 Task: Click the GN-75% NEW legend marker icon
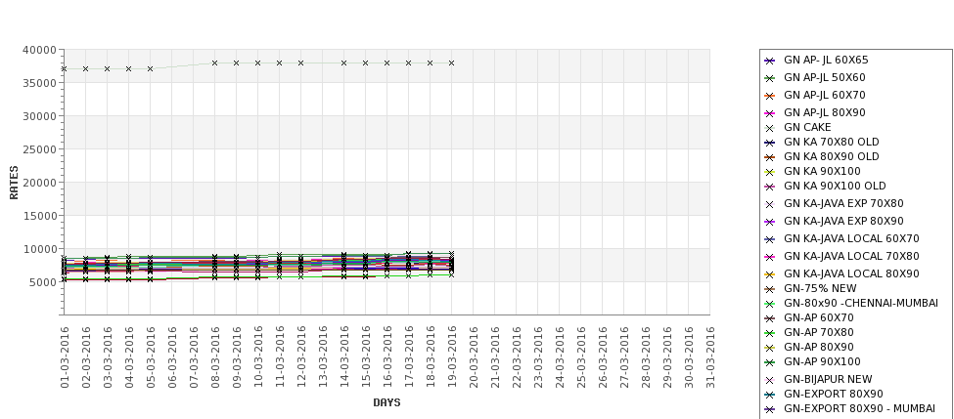(770, 289)
